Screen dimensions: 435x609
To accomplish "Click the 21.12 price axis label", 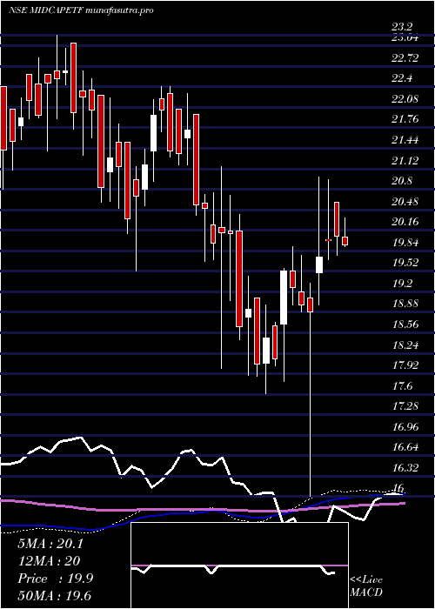I will pyautogui.click(x=405, y=160).
